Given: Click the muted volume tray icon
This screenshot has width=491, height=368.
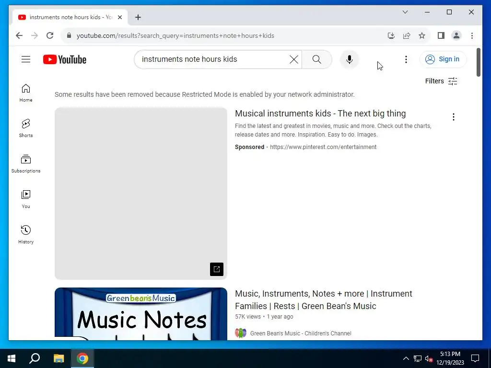Looking at the screenshot, I should click(x=429, y=358).
